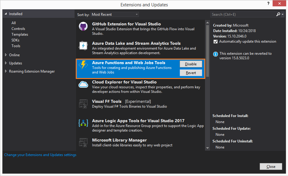Select the Controls category
288x176 pixels.
(x=18, y=29)
